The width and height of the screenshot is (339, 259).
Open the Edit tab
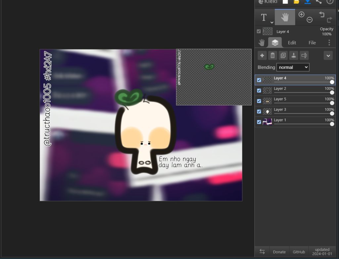pos(292,43)
